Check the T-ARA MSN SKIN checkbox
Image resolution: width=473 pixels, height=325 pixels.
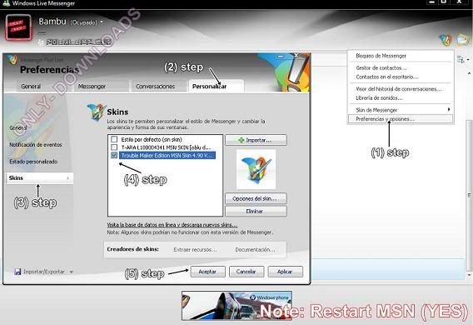114,147
